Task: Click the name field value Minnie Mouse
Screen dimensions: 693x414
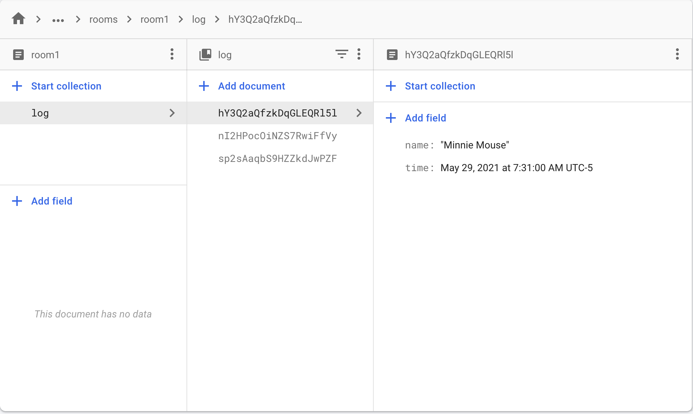Action: pos(475,145)
